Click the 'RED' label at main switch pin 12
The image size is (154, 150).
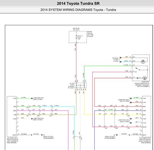pos(127,77)
